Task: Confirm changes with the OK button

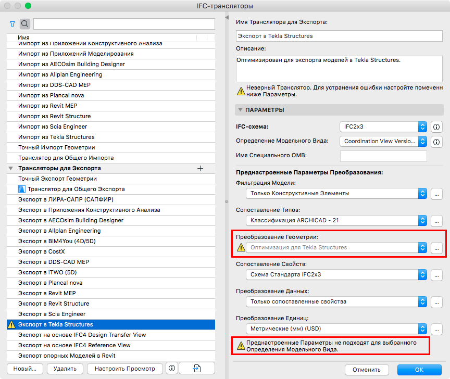Action: [x=419, y=368]
